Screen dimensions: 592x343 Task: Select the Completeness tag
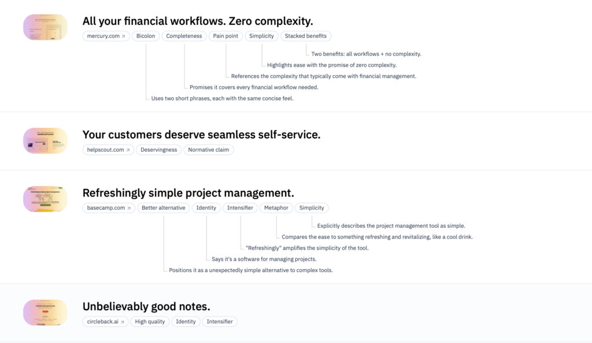click(x=184, y=36)
